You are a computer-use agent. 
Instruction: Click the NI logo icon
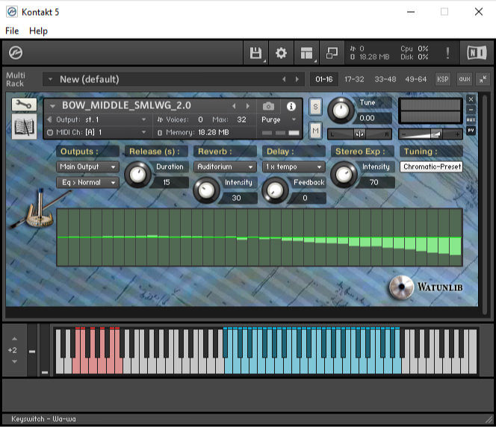pyautogui.click(x=477, y=52)
